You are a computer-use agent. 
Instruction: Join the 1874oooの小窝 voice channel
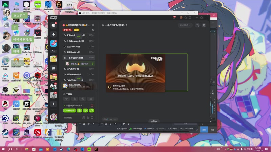click(79, 74)
